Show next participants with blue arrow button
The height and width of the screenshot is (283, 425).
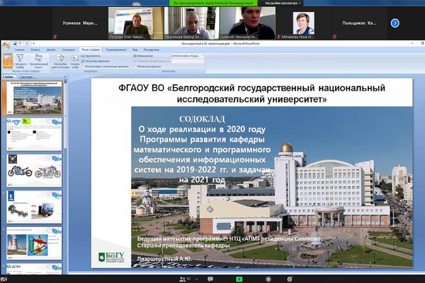pos(395,23)
